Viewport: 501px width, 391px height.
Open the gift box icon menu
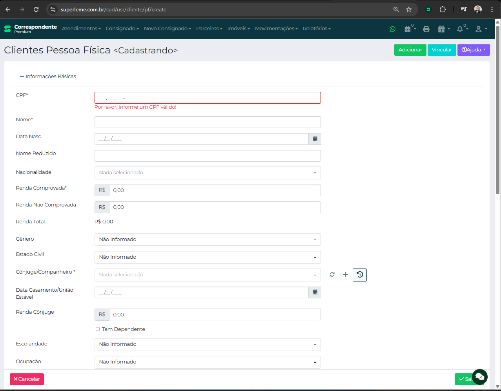click(442, 29)
